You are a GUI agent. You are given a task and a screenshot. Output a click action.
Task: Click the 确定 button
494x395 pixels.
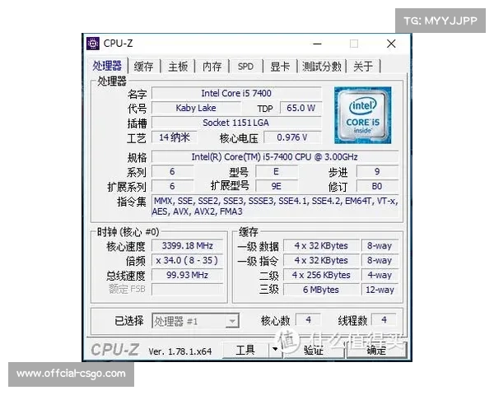tap(376, 351)
